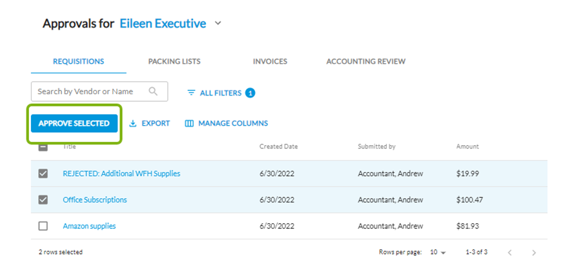Go to the previous page arrow
Viewport: 567px width, 267px height.
[x=510, y=253]
